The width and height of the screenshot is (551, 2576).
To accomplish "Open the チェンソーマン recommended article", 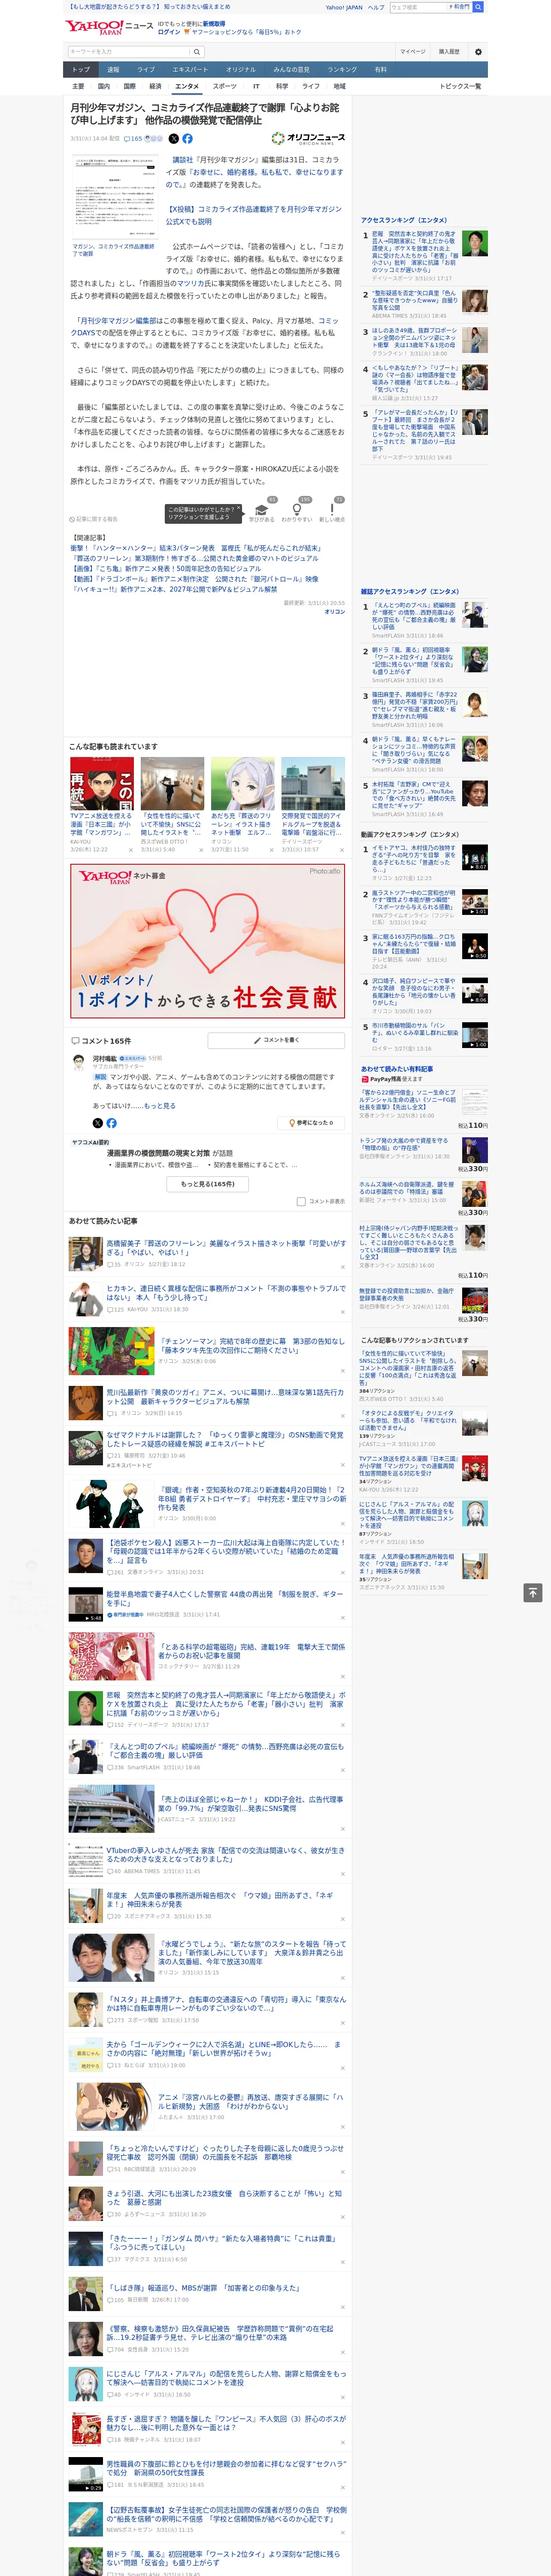I will coord(252,1346).
